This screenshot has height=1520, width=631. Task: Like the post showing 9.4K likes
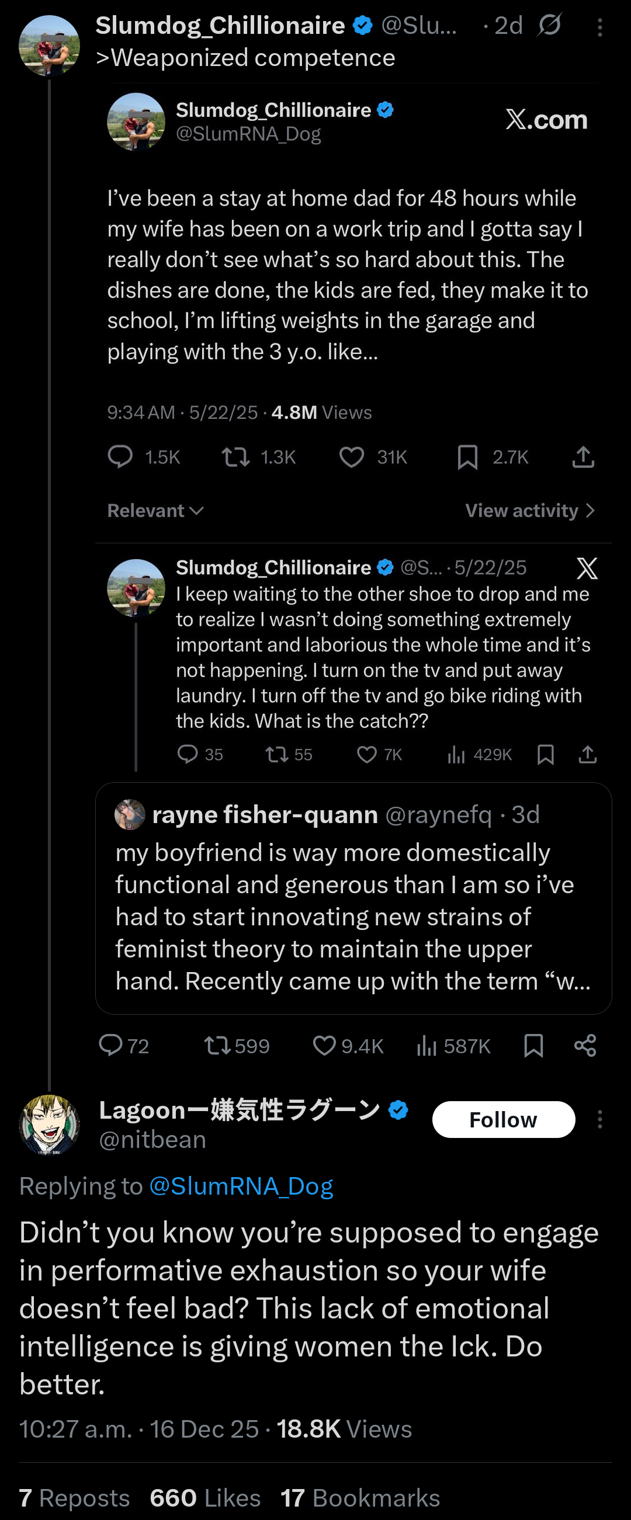[325, 1046]
